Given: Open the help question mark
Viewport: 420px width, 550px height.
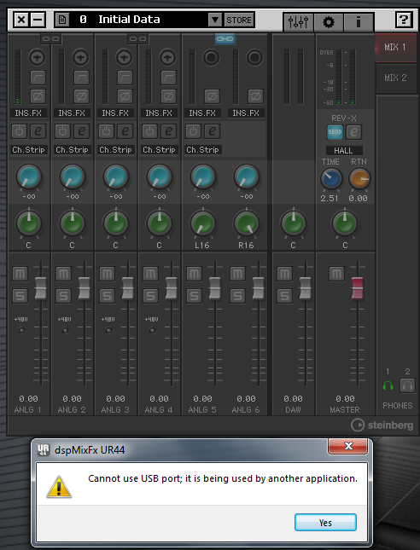Looking at the screenshot, I should tap(404, 20).
